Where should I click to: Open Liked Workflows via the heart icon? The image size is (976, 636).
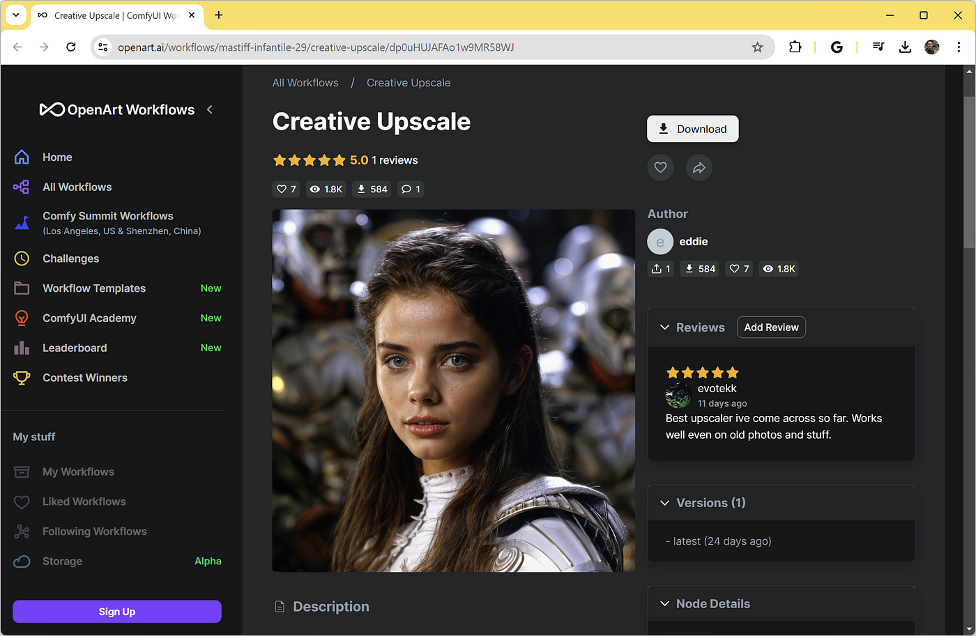(x=22, y=502)
